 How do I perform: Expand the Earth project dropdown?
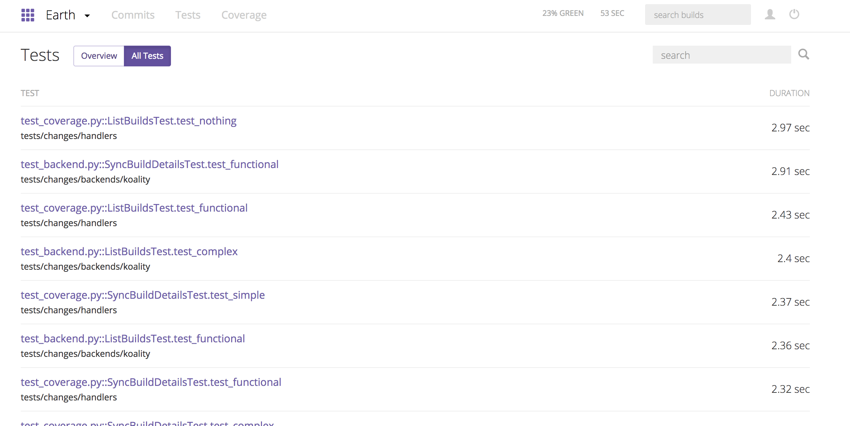(87, 16)
